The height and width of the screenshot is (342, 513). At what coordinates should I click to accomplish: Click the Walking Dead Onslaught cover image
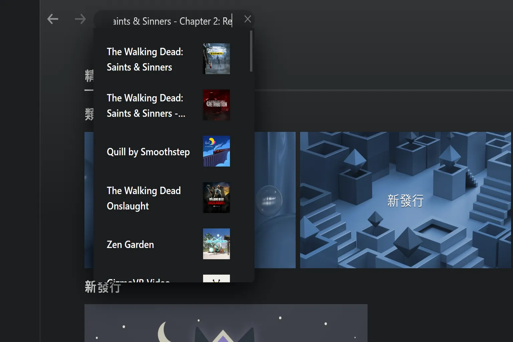(x=216, y=197)
